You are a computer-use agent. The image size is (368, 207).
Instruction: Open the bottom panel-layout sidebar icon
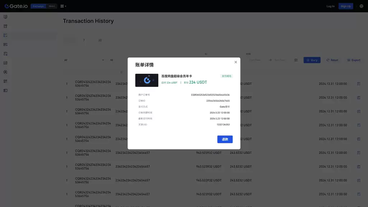[x=5, y=91]
